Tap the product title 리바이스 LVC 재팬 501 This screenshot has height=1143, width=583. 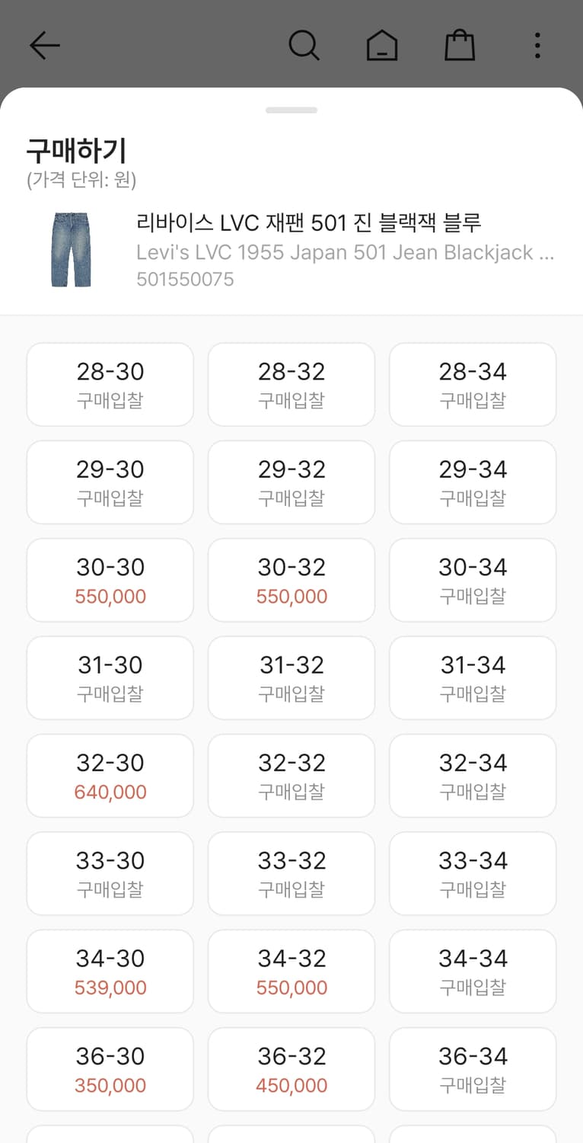(309, 223)
